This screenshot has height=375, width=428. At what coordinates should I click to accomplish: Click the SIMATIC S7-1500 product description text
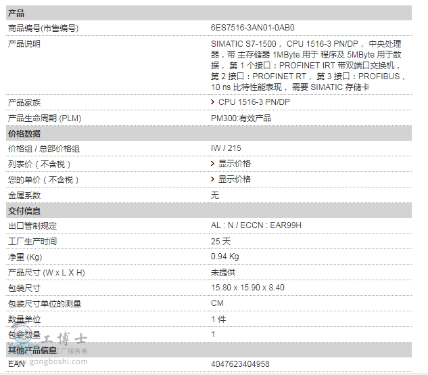pos(308,66)
